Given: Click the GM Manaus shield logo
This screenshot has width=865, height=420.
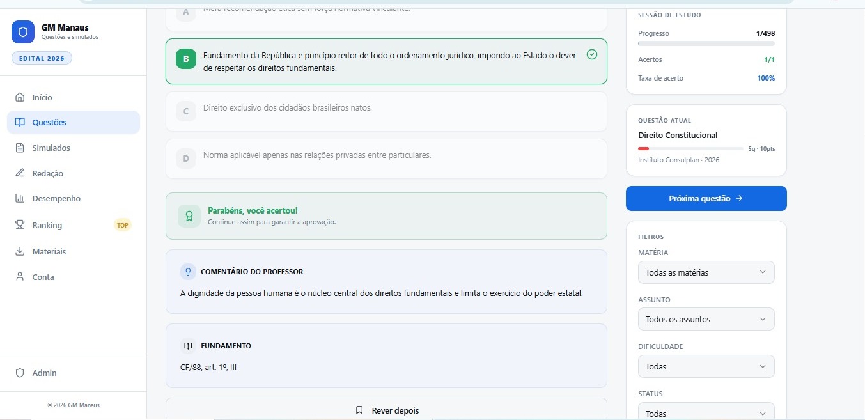Looking at the screenshot, I should pos(23,32).
